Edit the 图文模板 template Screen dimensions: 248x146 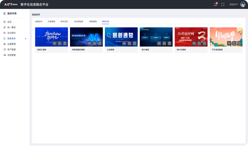pos(164,43)
